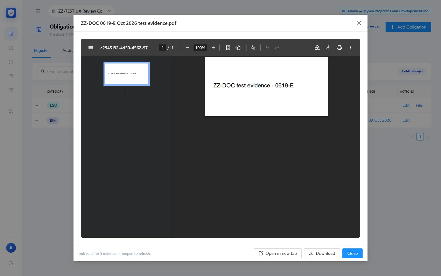
Task: Open PDF viewer more actions menu
Action: point(350,48)
